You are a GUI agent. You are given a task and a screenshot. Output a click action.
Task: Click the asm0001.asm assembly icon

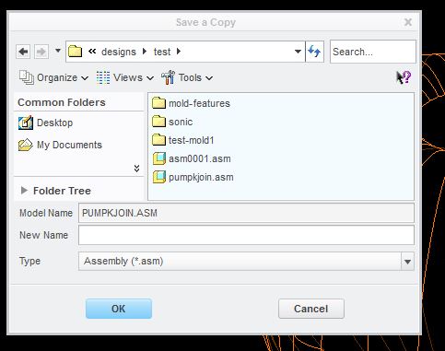[x=159, y=158]
